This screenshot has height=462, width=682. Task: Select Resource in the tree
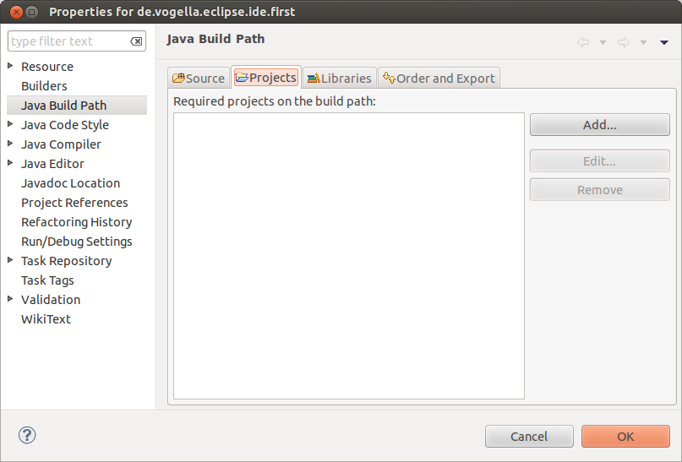pyautogui.click(x=47, y=67)
